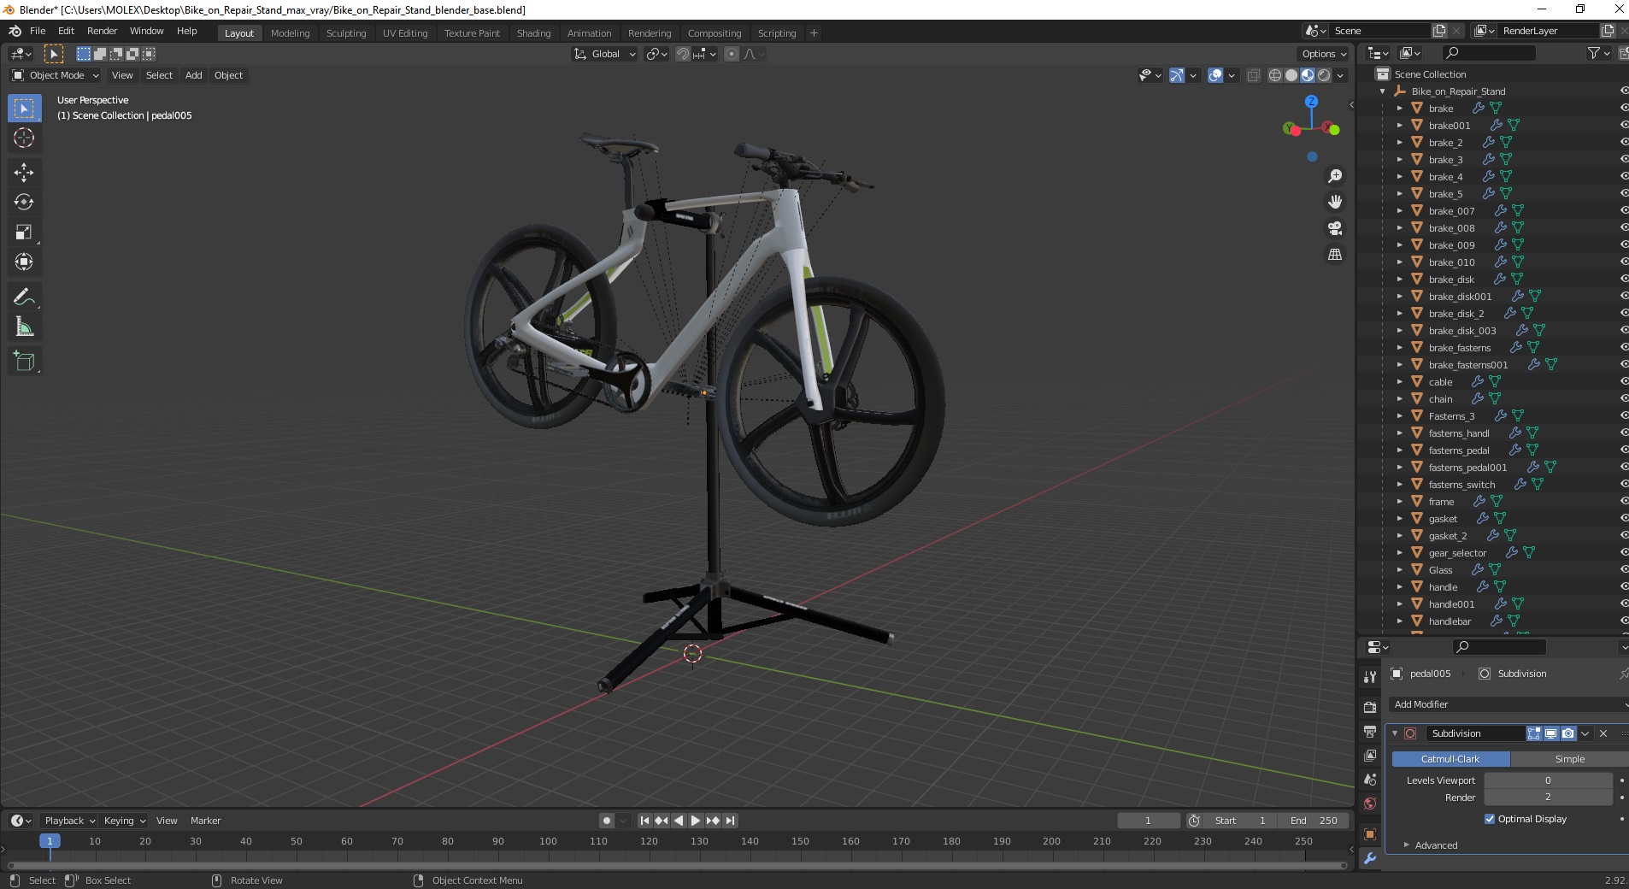Activate the Transform tool

click(24, 262)
